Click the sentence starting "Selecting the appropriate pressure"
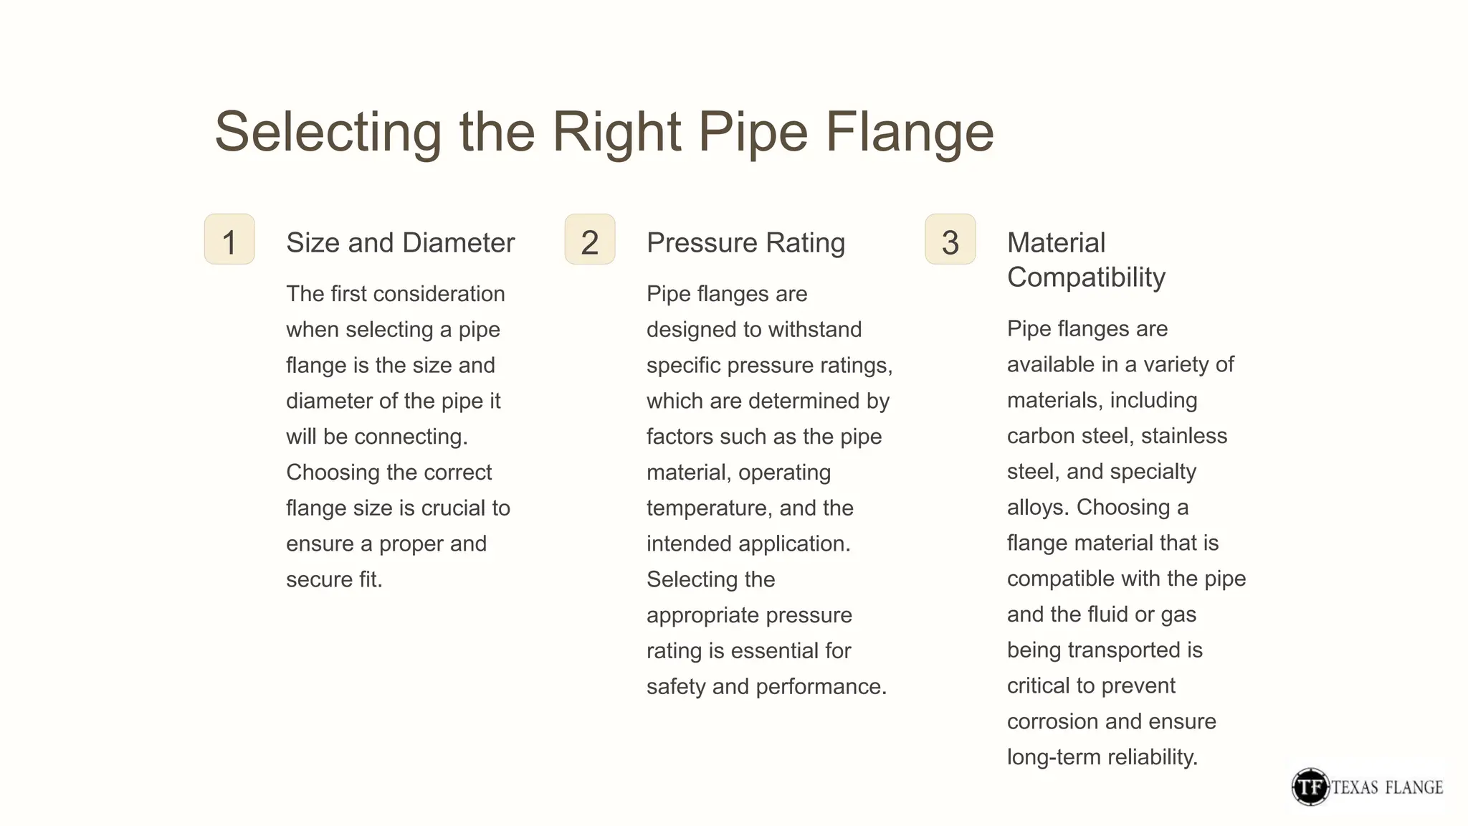The image size is (1468, 826). [748, 615]
